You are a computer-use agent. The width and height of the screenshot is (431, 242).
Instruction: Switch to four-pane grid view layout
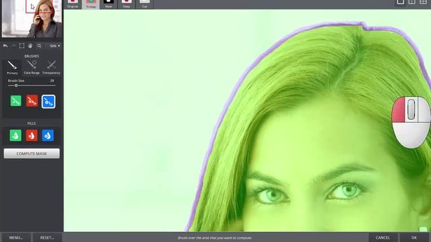[x=423, y=2]
